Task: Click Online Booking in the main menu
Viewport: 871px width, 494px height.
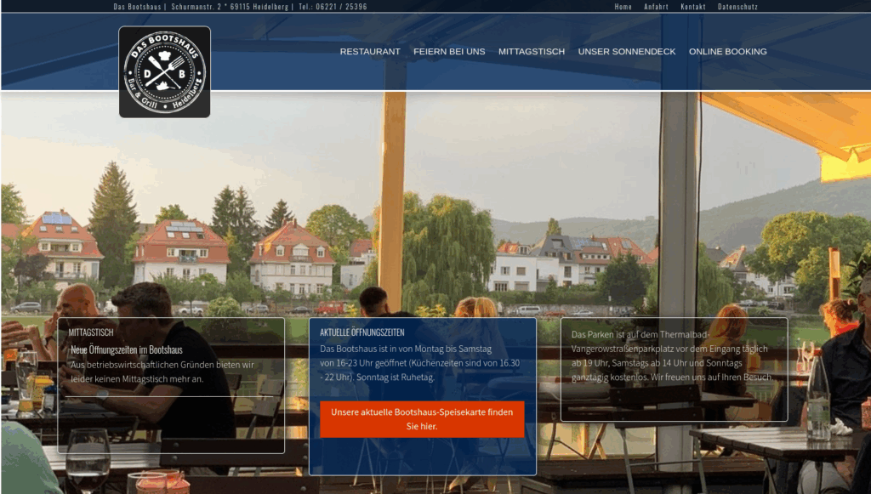Action: 727,52
